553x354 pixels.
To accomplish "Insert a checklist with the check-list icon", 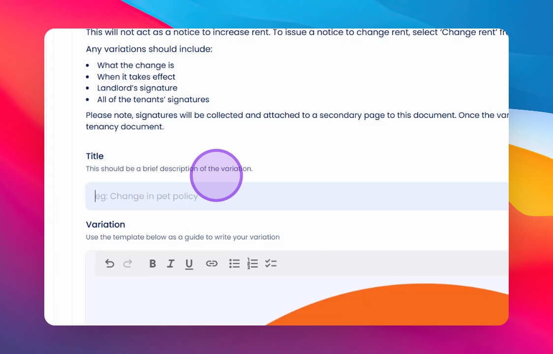I will point(271,264).
